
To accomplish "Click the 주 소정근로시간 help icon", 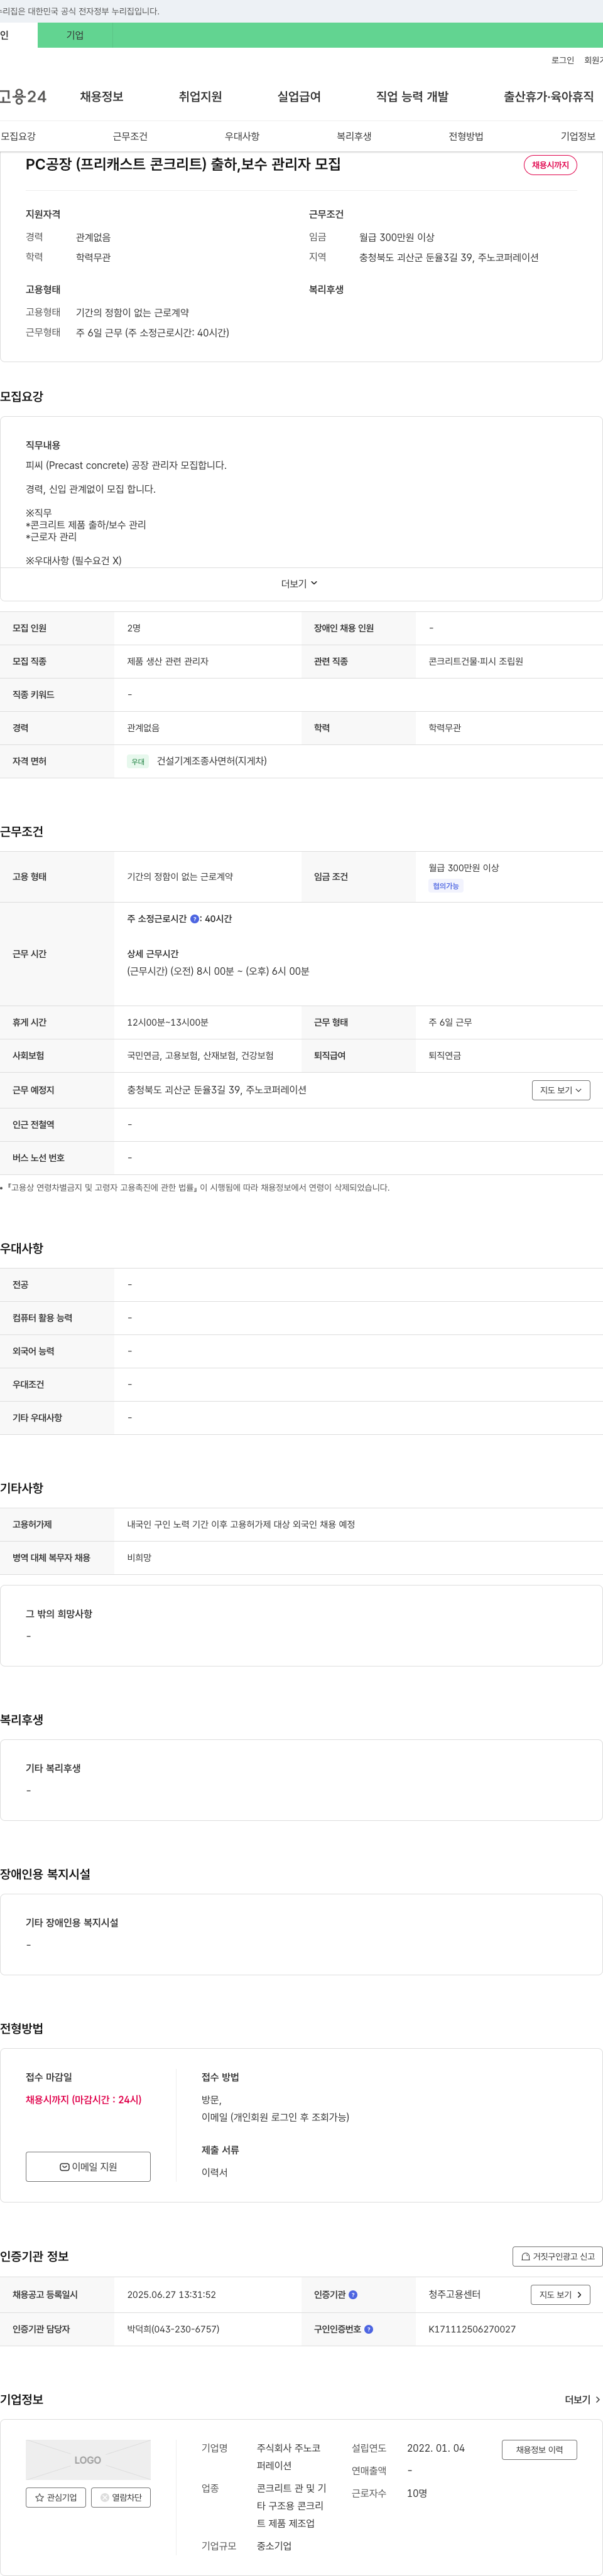I will pos(194,919).
